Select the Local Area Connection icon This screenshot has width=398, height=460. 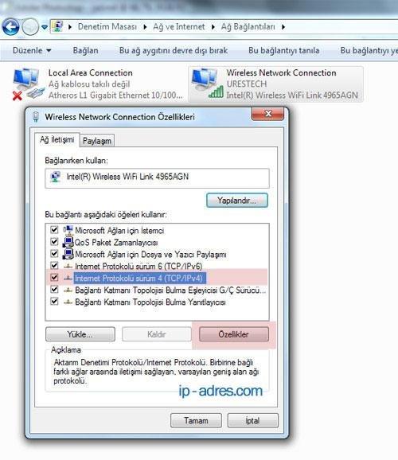pos(26,84)
